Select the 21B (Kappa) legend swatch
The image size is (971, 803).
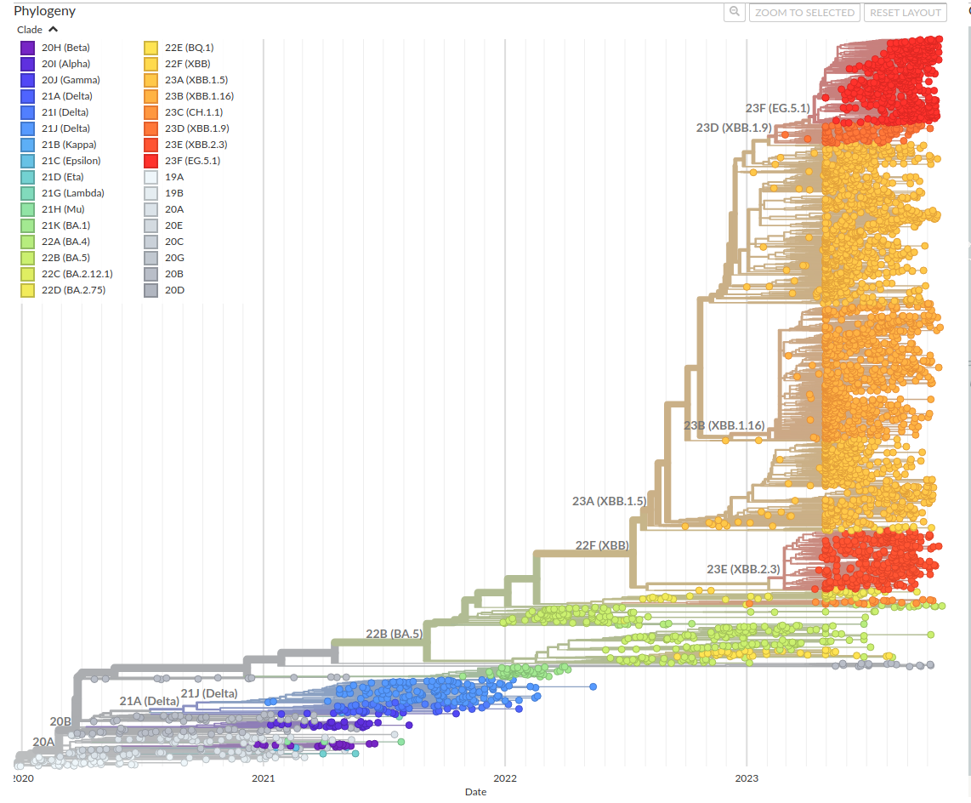27,145
